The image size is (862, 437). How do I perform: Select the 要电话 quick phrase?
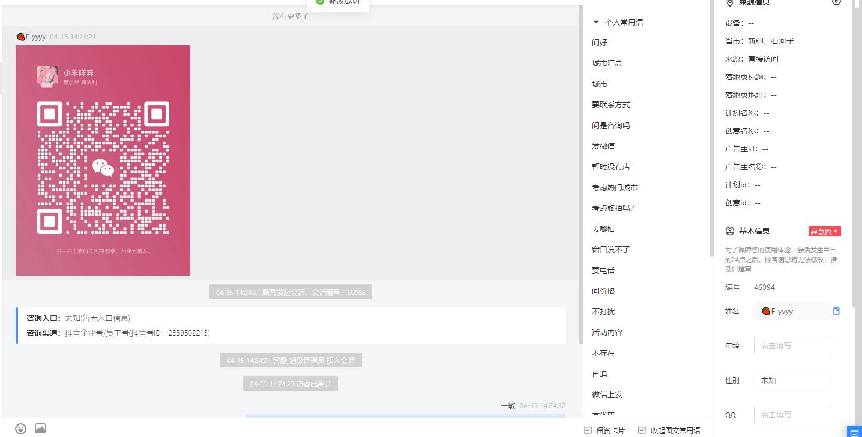(603, 270)
